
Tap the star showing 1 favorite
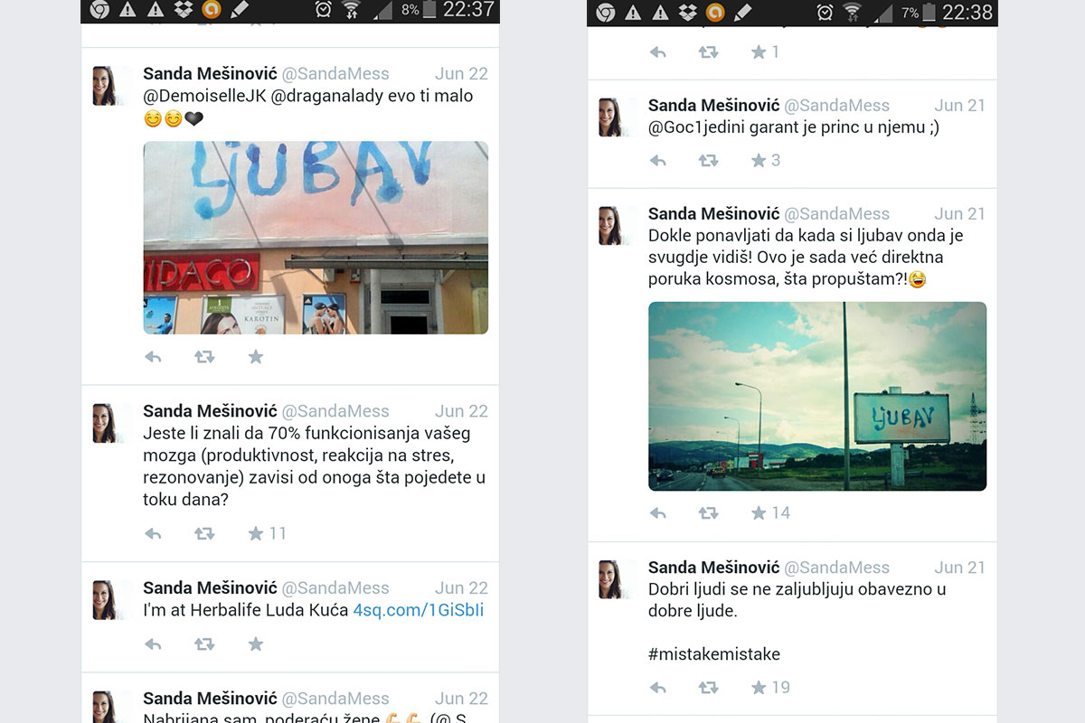tap(759, 52)
